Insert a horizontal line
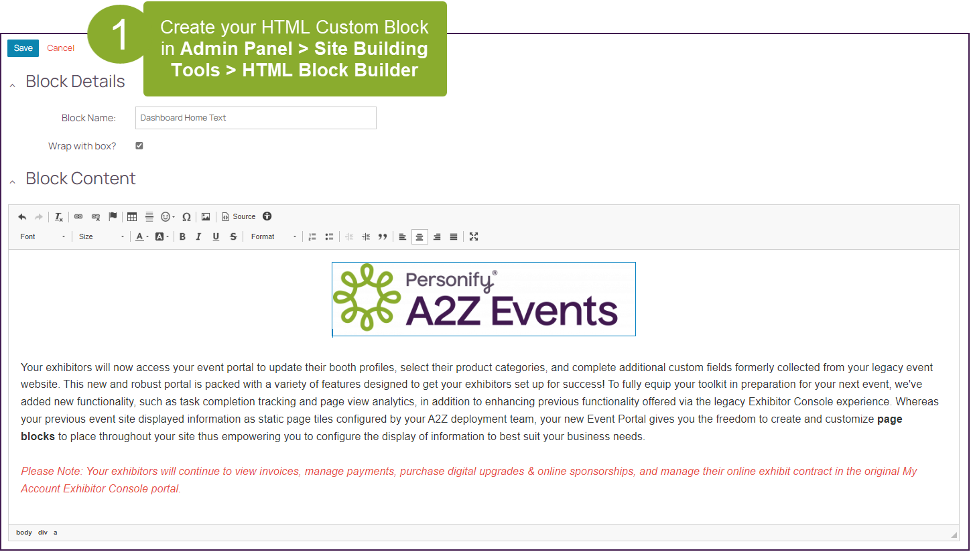The image size is (971, 552). [149, 217]
